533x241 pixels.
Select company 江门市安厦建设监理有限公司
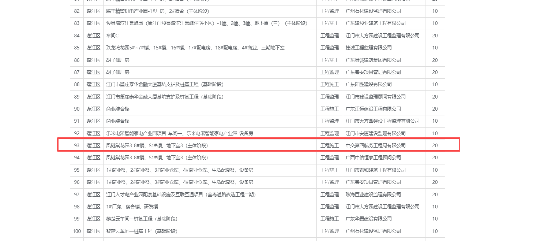click(x=375, y=133)
